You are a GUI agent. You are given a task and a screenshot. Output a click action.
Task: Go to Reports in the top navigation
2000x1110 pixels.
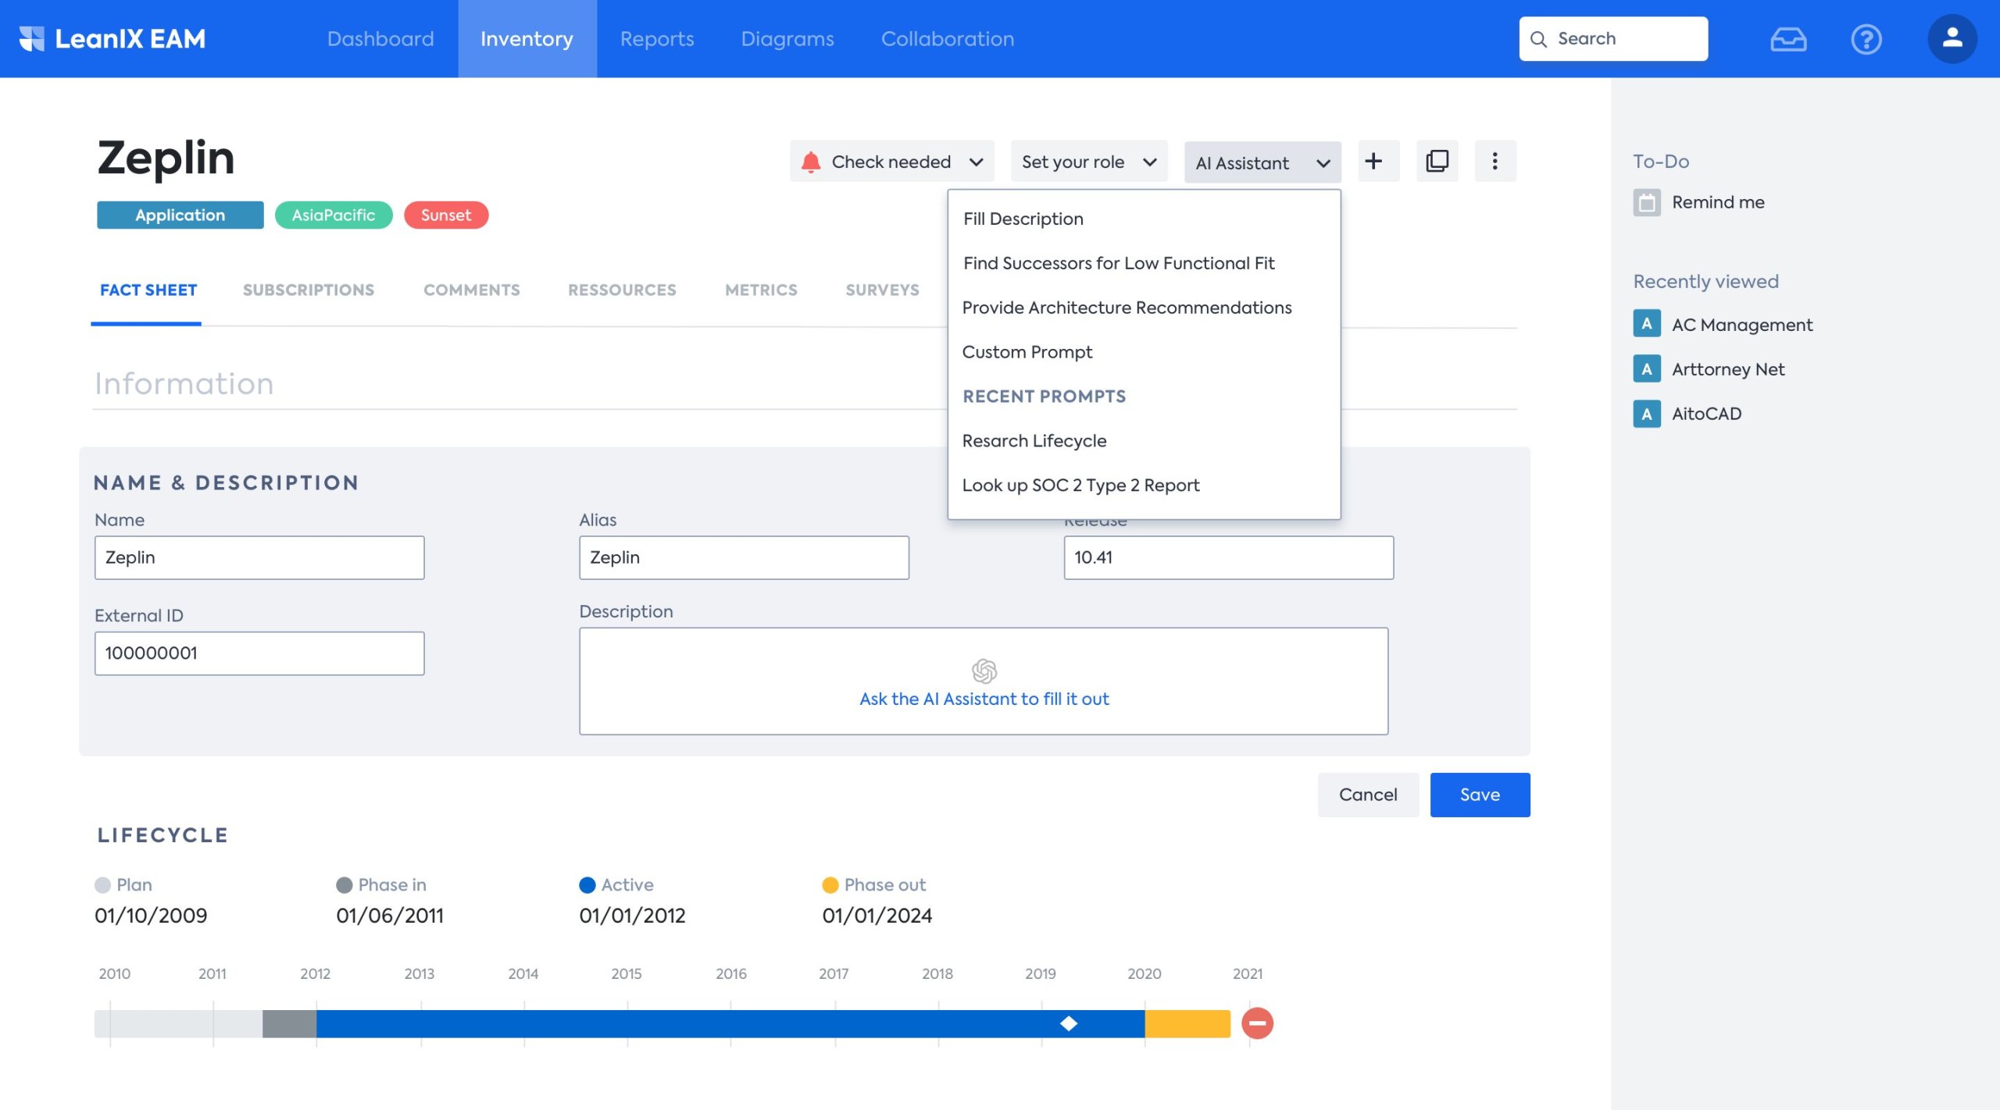(x=656, y=38)
